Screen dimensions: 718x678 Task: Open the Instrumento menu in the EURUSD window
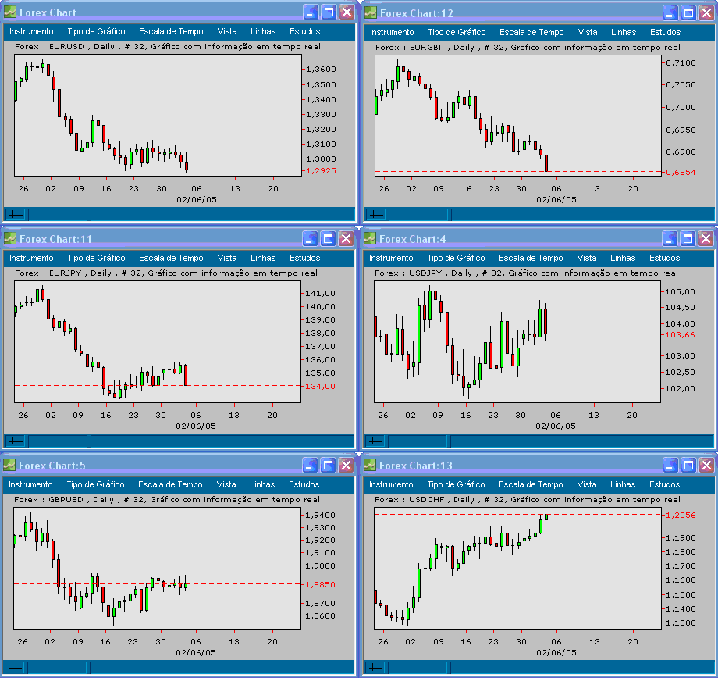30,32
